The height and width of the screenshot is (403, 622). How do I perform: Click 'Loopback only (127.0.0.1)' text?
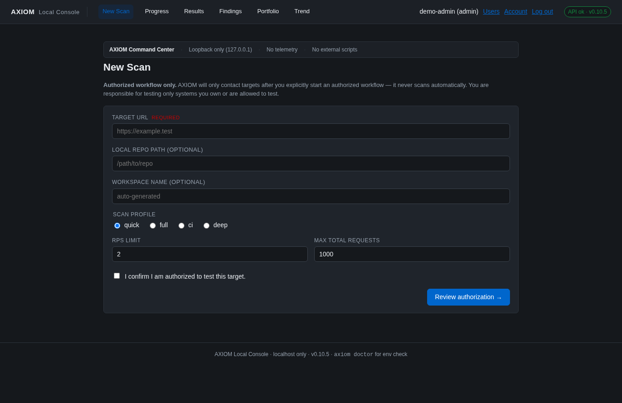click(220, 50)
